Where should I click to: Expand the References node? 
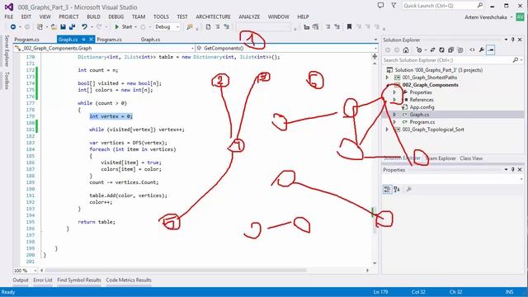pos(394,100)
